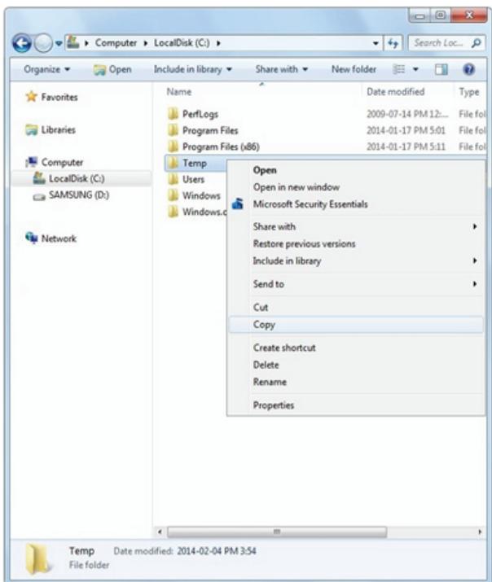Expand Include in library submenu in context menu
492x582 pixels.
pyautogui.click(x=357, y=261)
